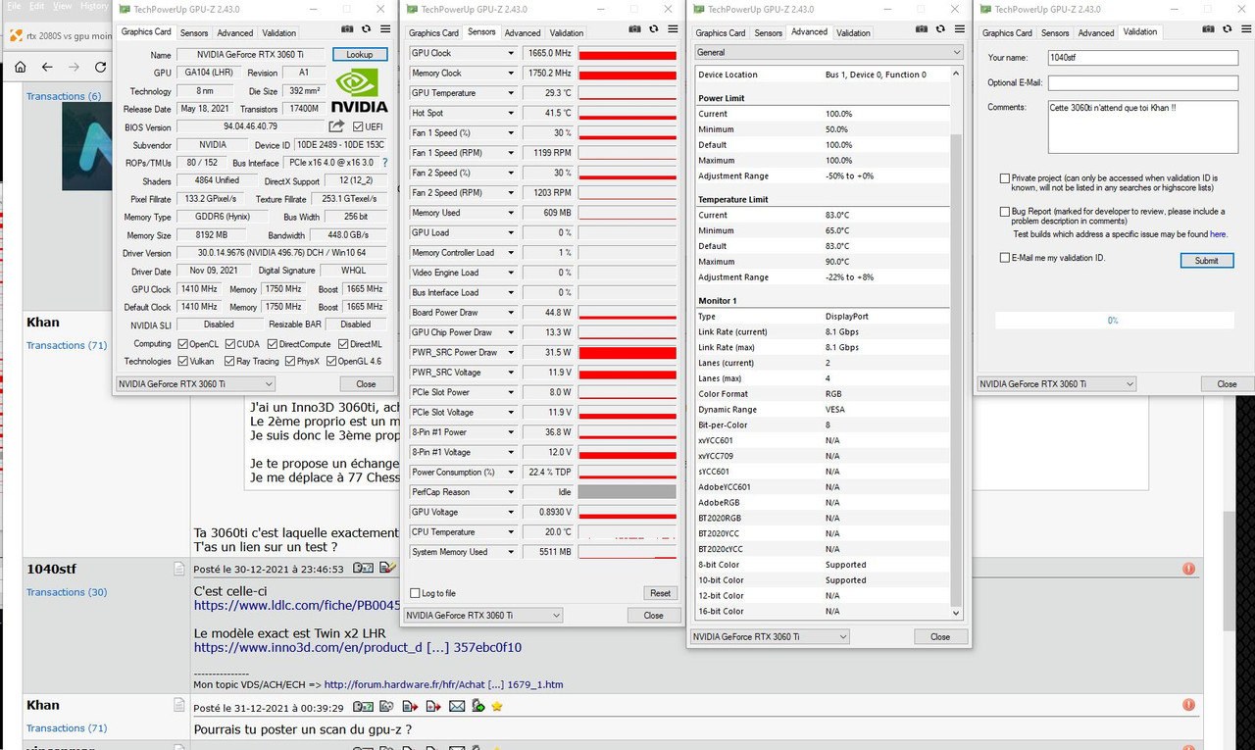Click red alert icon on 1040stf's post
The height and width of the screenshot is (750, 1255).
click(1188, 569)
